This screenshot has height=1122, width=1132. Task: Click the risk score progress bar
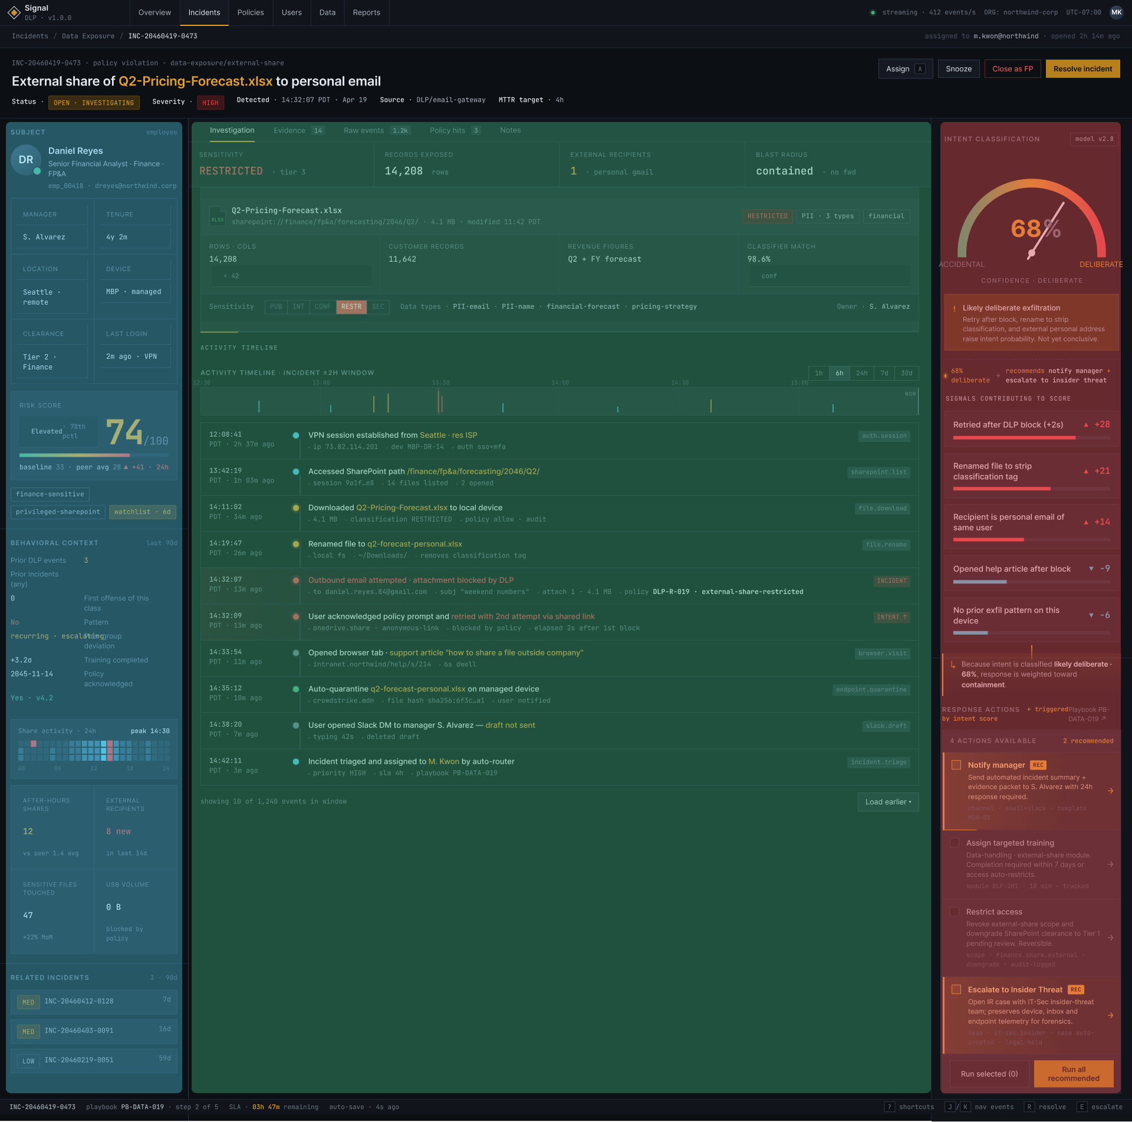(94, 456)
